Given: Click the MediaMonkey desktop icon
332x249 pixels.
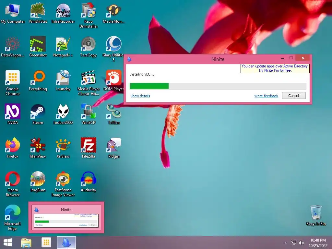Looking at the screenshot, I should tap(114, 14).
